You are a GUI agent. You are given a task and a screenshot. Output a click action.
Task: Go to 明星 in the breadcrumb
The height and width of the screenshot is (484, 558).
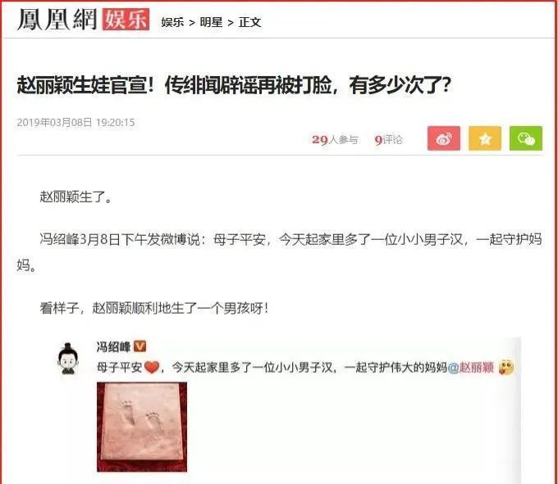click(x=211, y=22)
